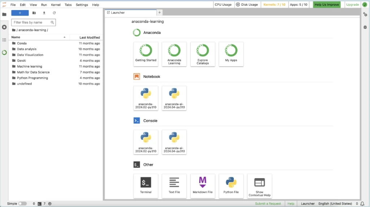Create a new folder via toolbar icon
Screen dimensions: 370x207
tap(34, 13)
